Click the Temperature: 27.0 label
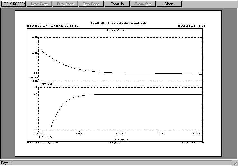The width and height of the screenshot is (238, 166). pyautogui.click(x=191, y=26)
